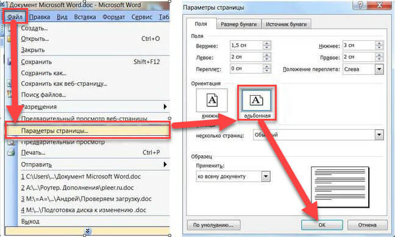
Task: Open the Формат menu
Action: coord(113,17)
